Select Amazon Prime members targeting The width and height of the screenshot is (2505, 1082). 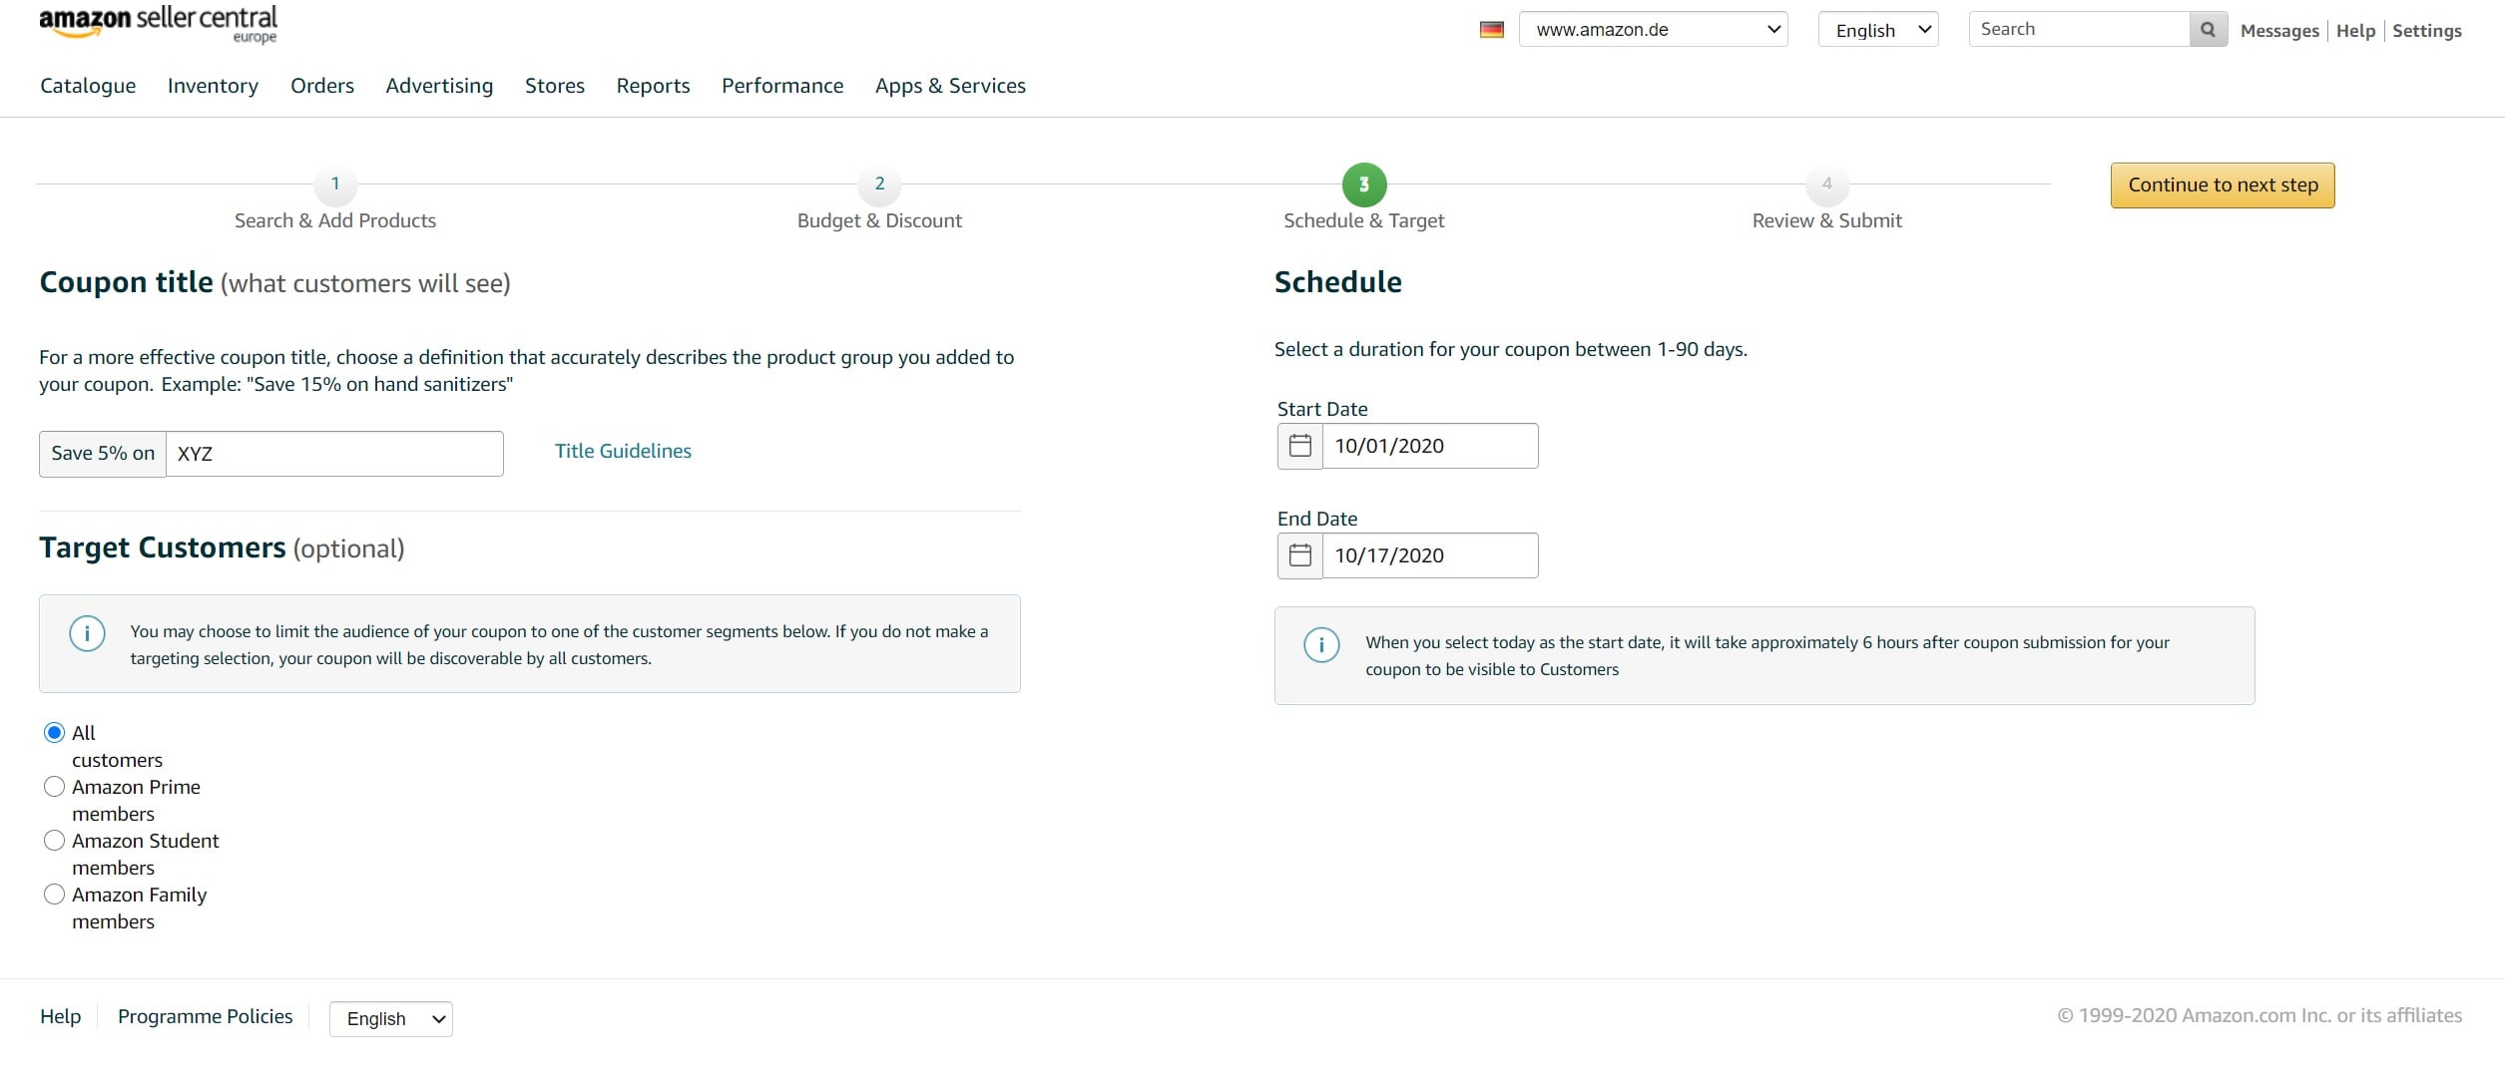point(53,786)
